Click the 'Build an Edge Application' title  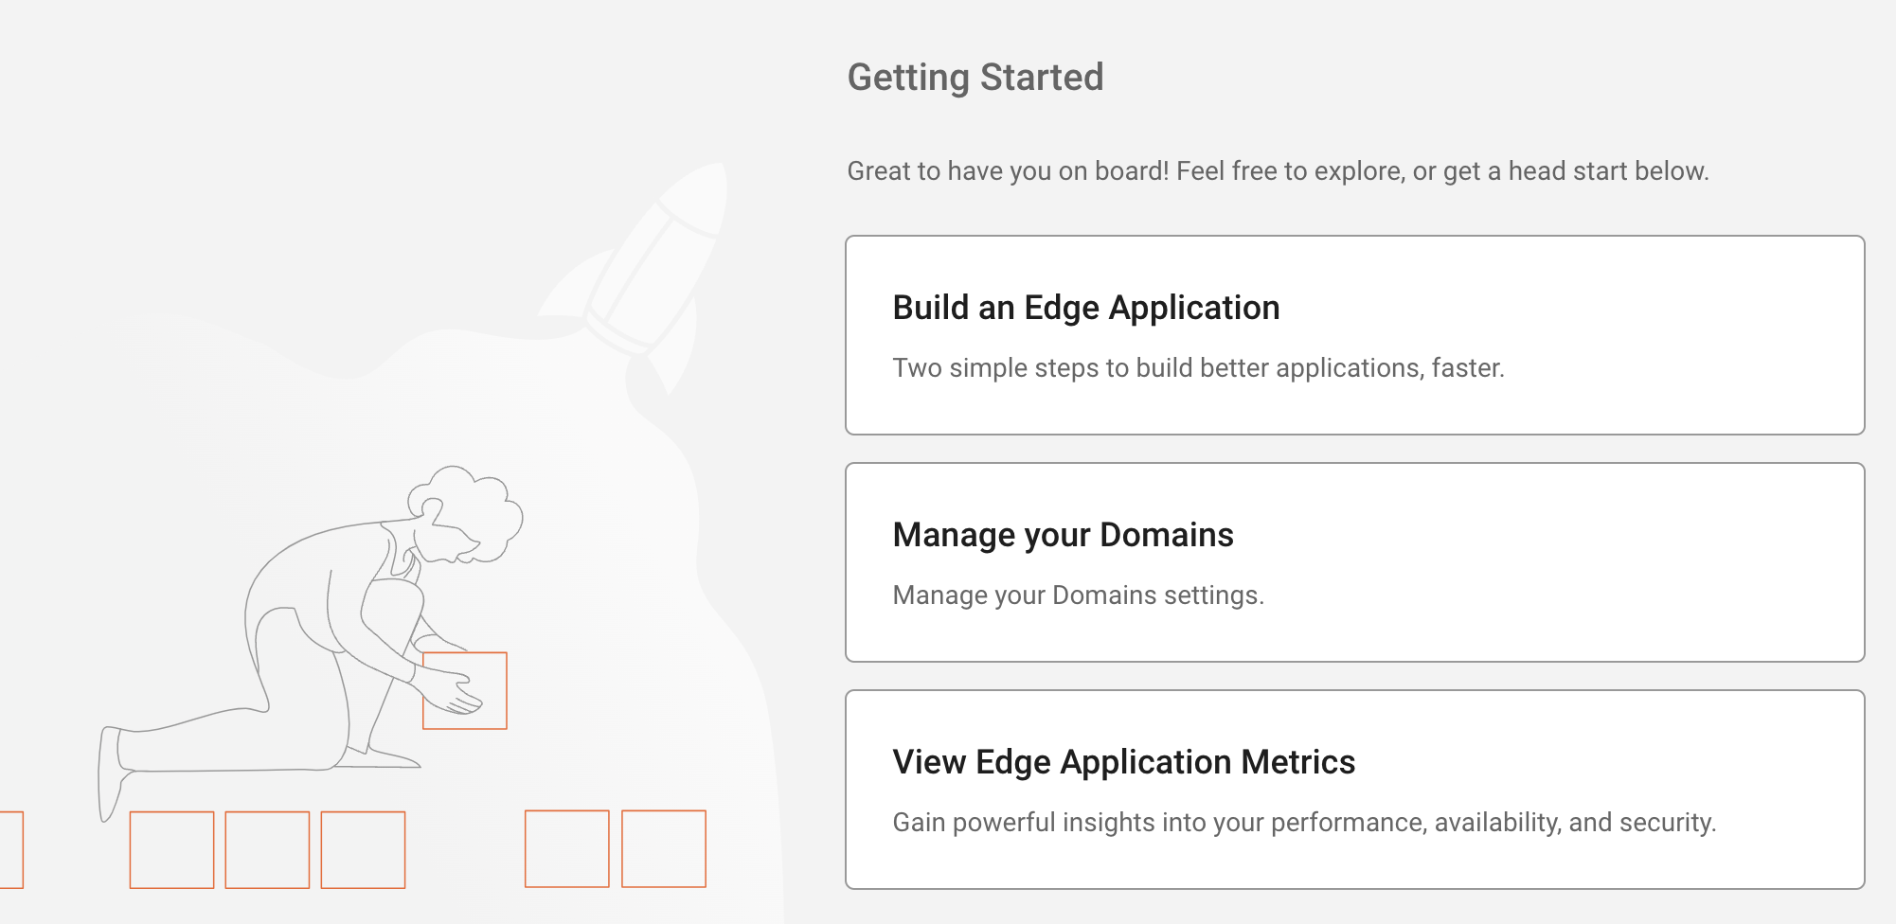[x=1086, y=309]
